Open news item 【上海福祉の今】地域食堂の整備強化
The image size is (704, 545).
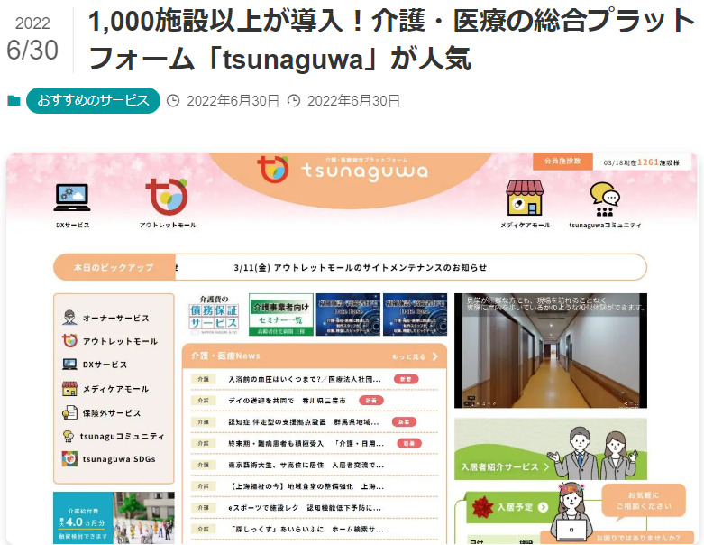pyautogui.click(x=306, y=486)
